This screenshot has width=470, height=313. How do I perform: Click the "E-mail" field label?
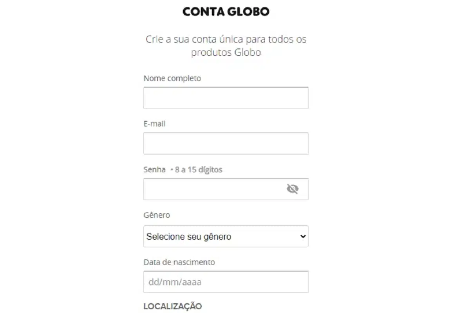(155, 124)
